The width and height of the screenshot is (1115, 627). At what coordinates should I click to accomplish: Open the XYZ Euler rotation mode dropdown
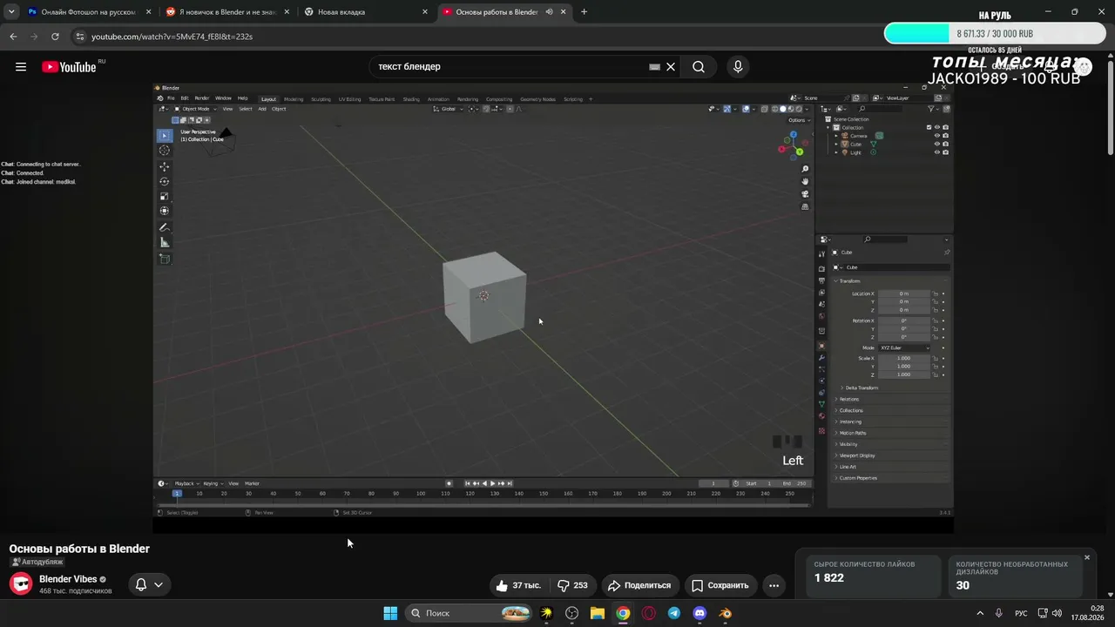pyautogui.click(x=903, y=348)
